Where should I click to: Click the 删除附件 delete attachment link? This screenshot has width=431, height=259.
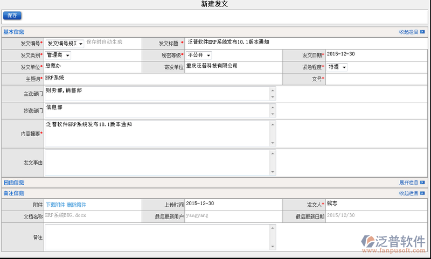point(77,205)
